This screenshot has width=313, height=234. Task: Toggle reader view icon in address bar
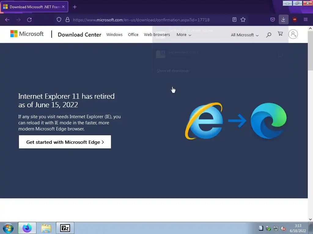[234, 19]
